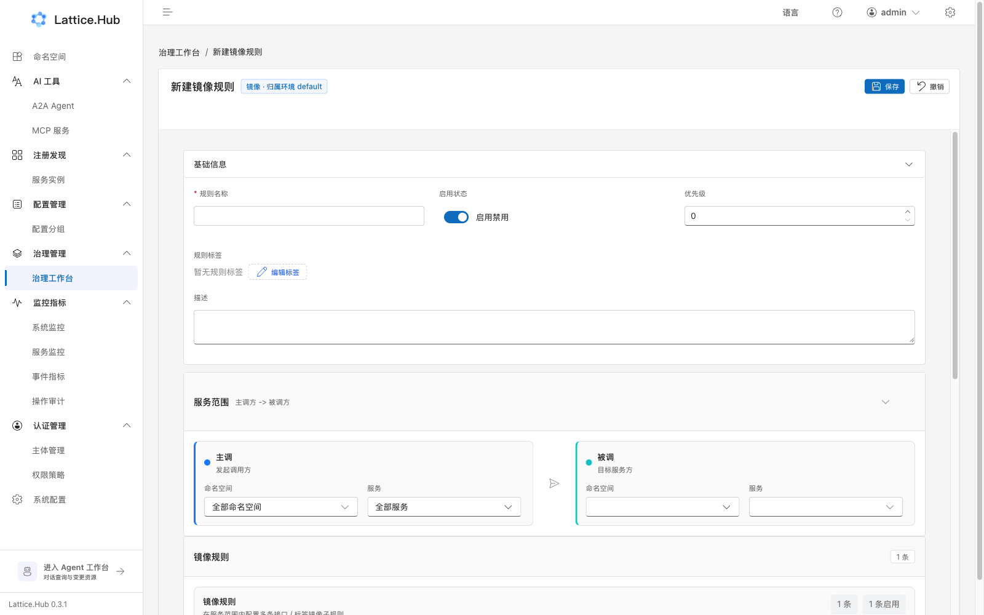Open 被调 命名空间 dropdown
The width and height of the screenshot is (984, 615).
click(662, 507)
